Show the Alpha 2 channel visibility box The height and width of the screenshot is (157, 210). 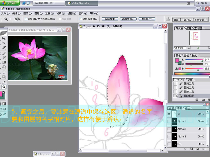pos(169,129)
